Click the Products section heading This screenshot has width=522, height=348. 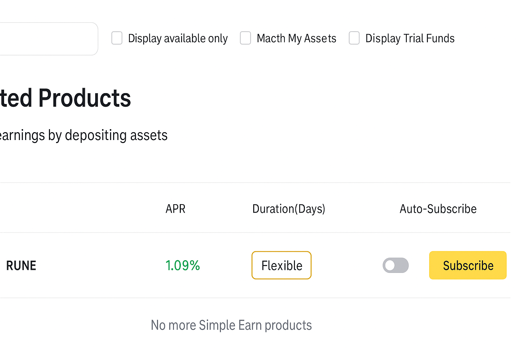coord(65,98)
